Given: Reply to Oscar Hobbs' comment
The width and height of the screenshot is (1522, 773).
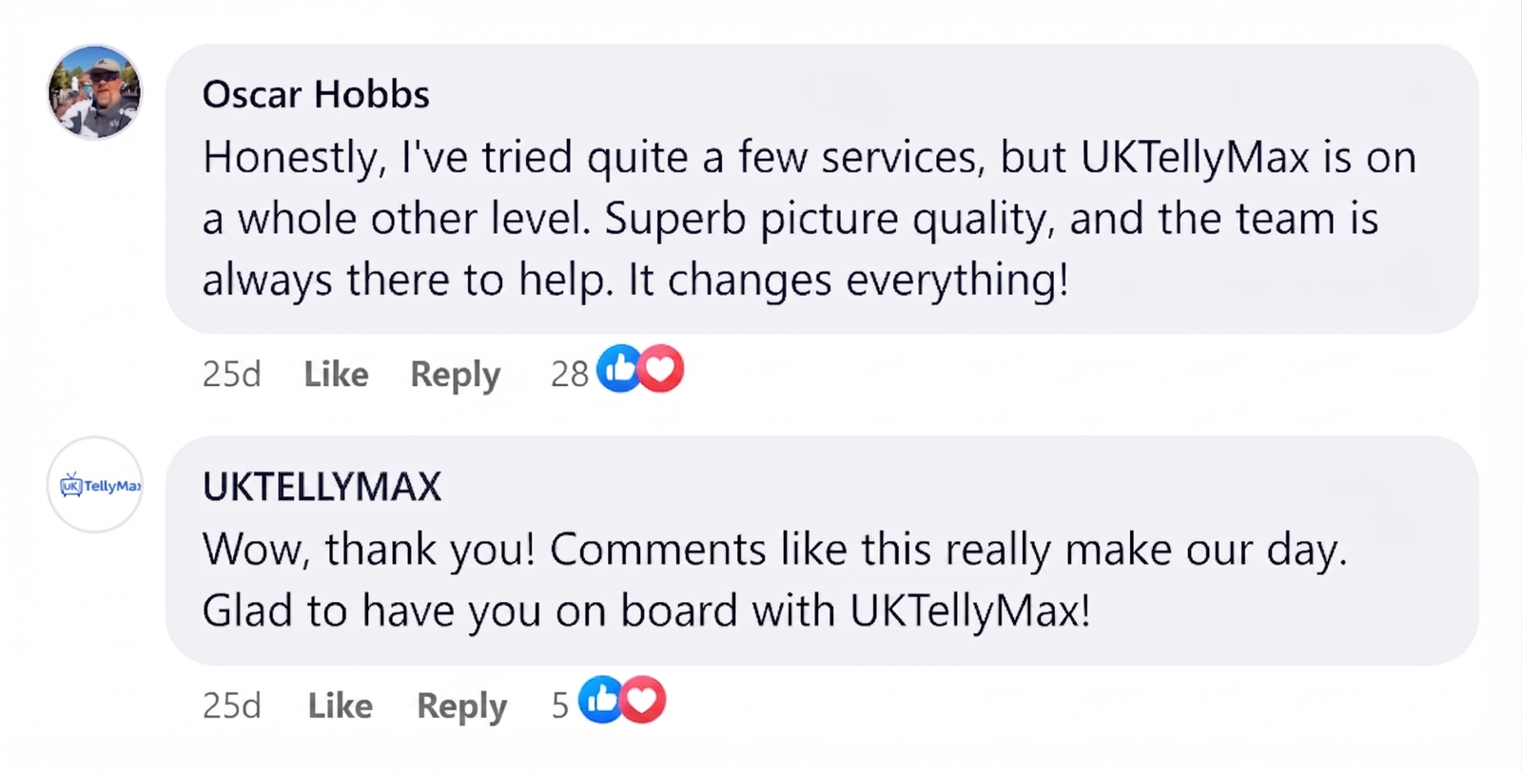Looking at the screenshot, I should click(455, 375).
